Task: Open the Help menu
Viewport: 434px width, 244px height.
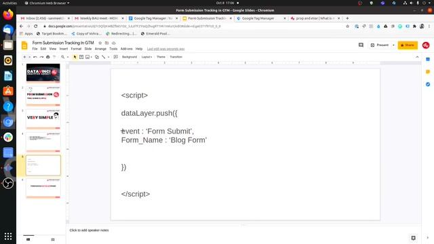Action: pos(139,49)
